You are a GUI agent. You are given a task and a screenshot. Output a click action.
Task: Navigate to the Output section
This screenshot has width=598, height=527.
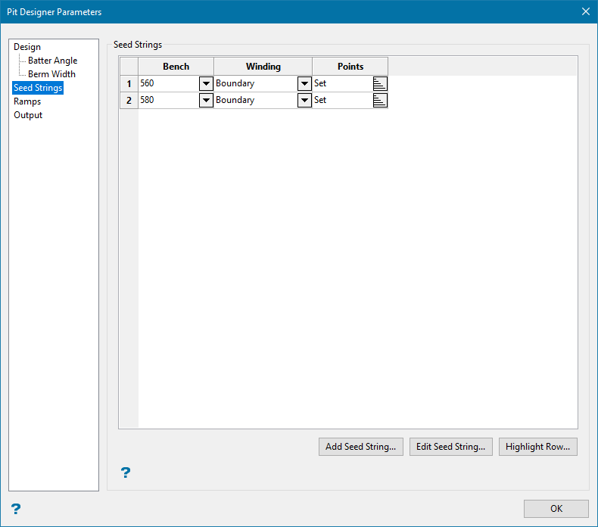coord(28,115)
